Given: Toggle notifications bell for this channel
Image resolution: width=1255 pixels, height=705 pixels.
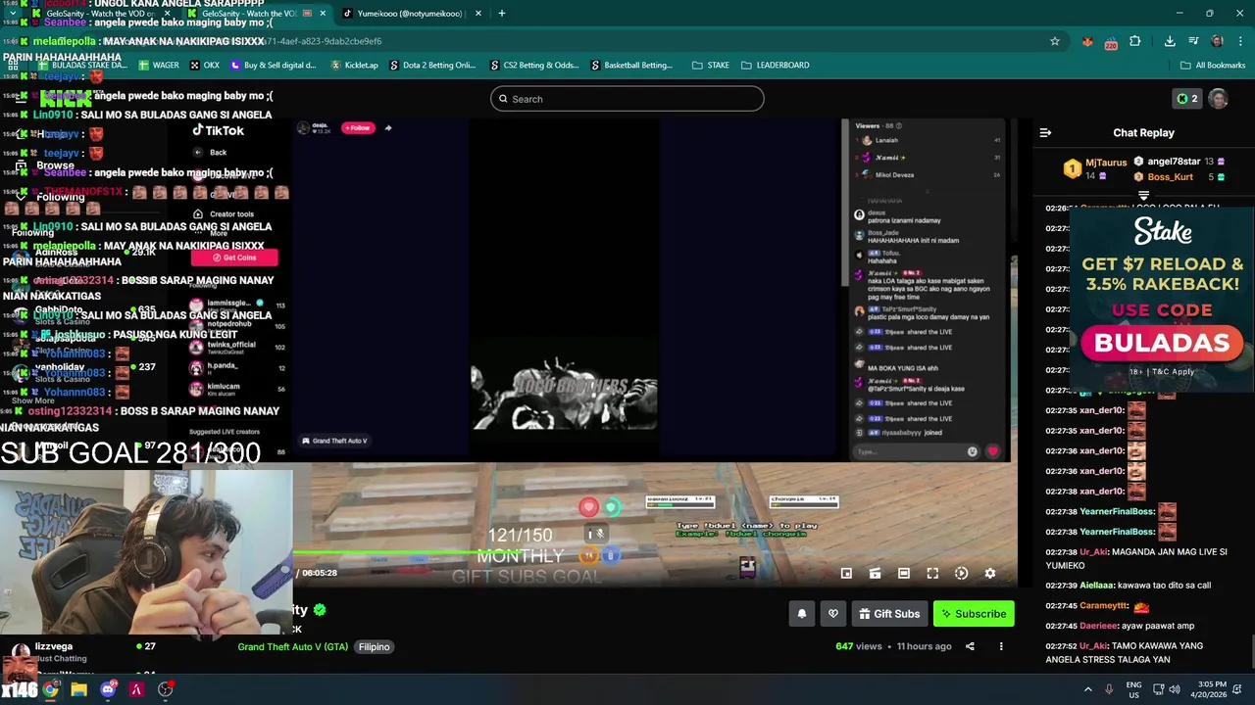Looking at the screenshot, I should click(x=801, y=614).
